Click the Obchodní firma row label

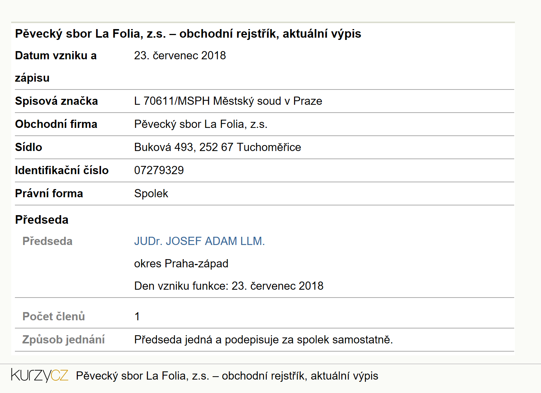point(56,124)
